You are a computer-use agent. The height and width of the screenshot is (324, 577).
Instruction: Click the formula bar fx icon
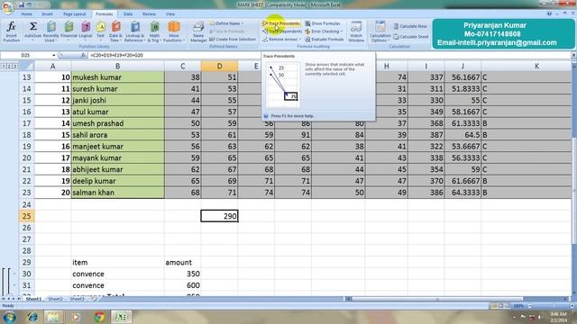pyautogui.click(x=84, y=55)
